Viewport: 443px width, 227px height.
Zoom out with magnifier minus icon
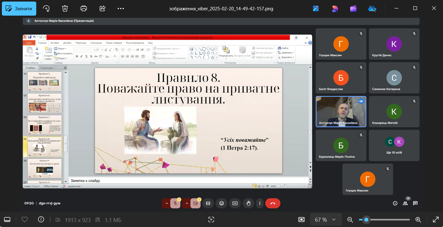tap(350, 220)
